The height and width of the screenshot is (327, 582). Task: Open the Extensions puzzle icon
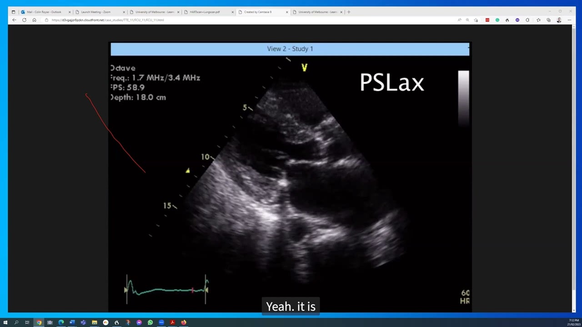[527, 20]
